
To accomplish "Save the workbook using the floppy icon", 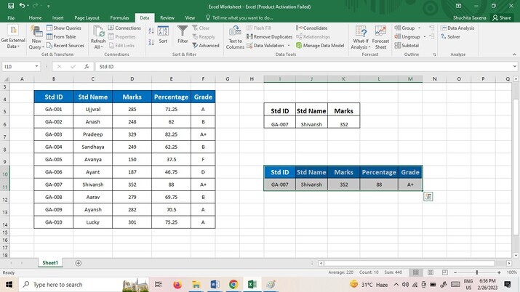I will [x=11, y=6].
